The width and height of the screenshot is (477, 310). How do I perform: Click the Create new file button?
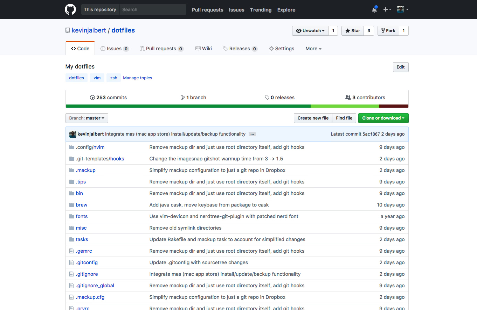[x=313, y=118]
